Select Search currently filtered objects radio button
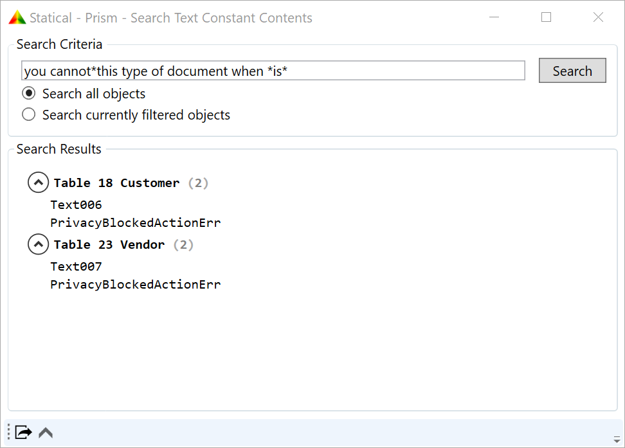 pyautogui.click(x=29, y=114)
